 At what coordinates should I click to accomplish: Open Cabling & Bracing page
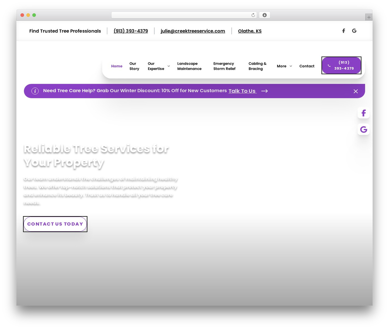pyautogui.click(x=257, y=66)
